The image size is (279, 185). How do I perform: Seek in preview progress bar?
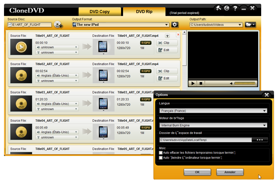[x=223, y=79]
